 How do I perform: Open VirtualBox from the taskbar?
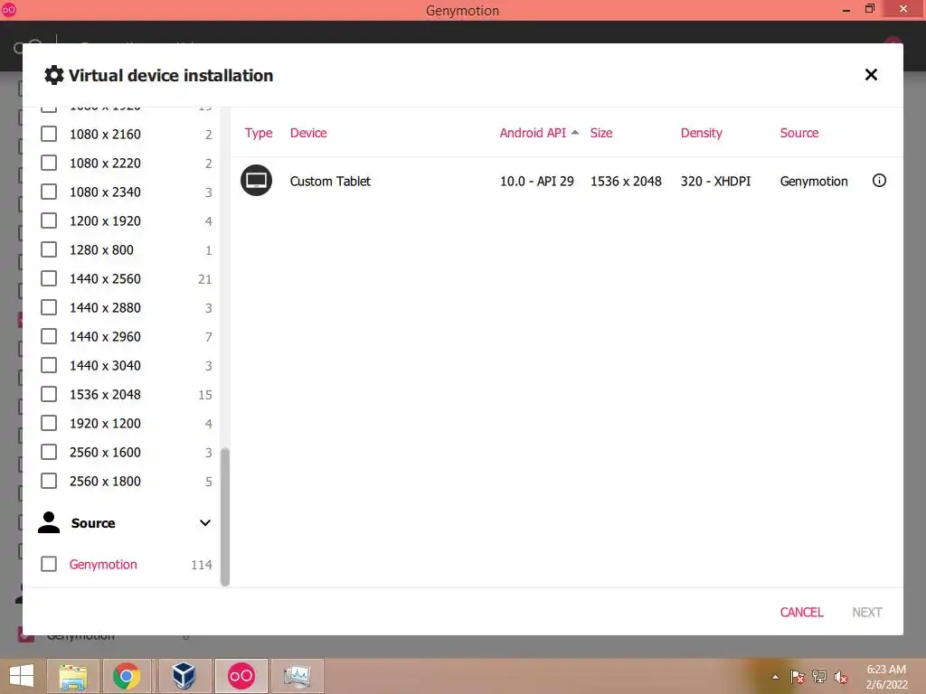[x=184, y=676]
